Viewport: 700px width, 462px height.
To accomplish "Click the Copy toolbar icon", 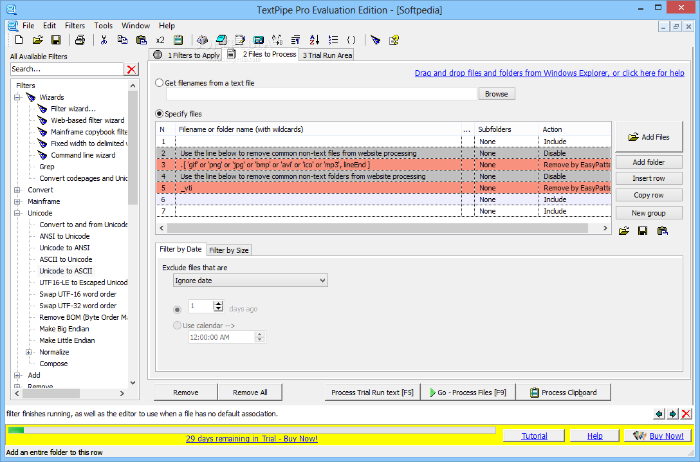I will tap(122, 40).
